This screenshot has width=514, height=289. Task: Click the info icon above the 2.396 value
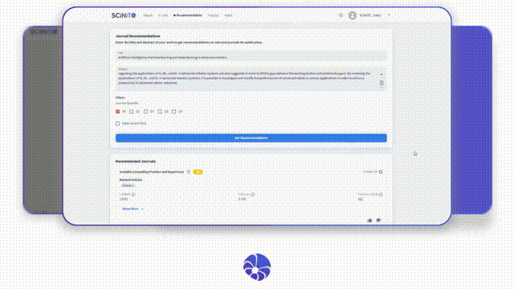click(253, 194)
